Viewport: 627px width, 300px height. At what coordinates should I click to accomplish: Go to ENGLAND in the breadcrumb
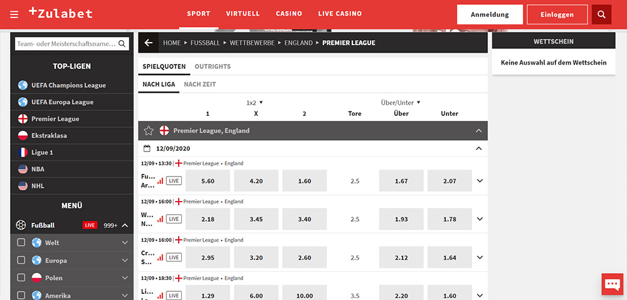pos(298,43)
